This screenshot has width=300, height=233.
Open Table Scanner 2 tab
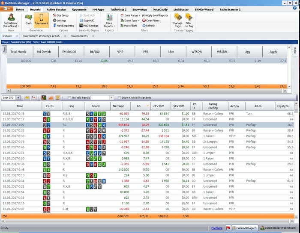click(230, 9)
